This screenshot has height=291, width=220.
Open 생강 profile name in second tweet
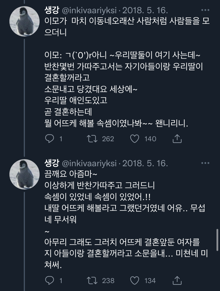point(52,163)
